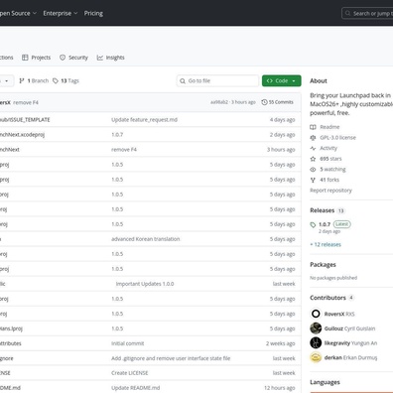Open derkan contributor avatar
This screenshot has height=393, width=393.
[x=316, y=357]
